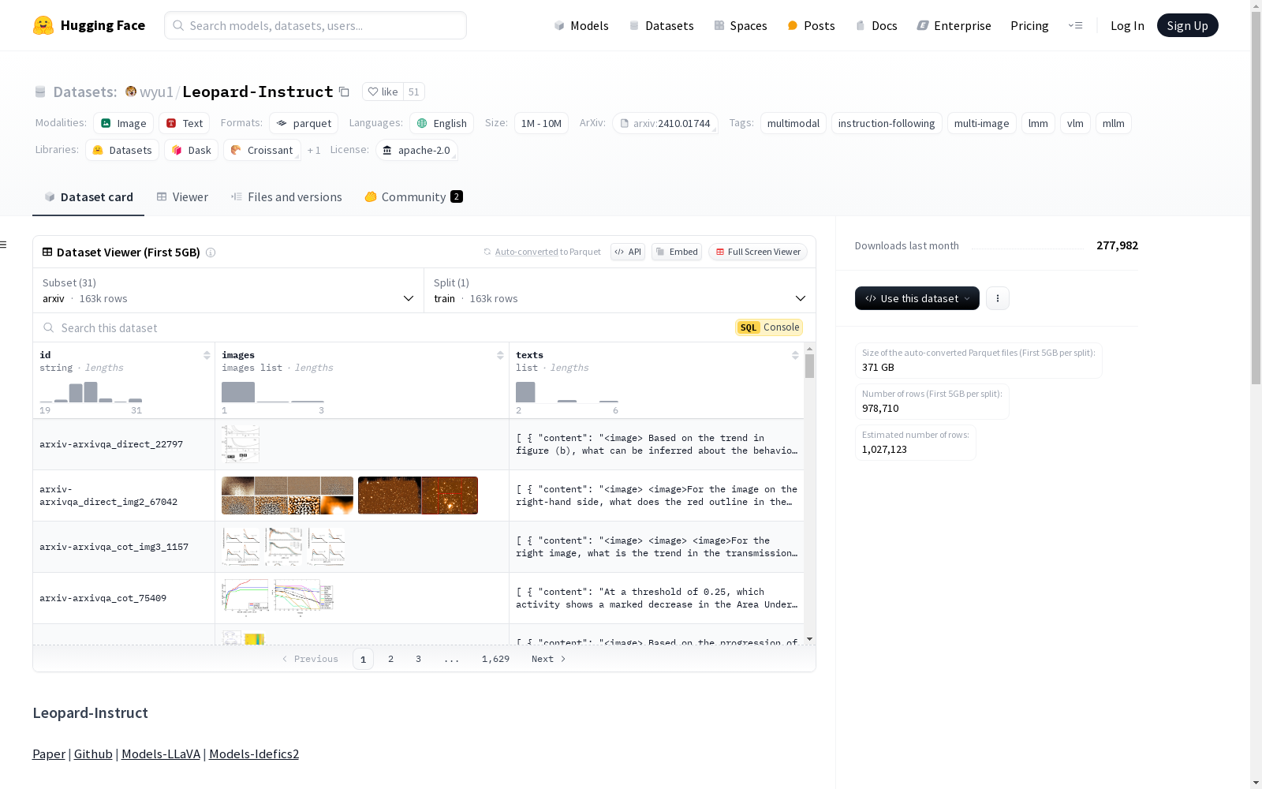Click the wyu1 user avatar
This screenshot has width=1262, height=789.
click(x=131, y=92)
